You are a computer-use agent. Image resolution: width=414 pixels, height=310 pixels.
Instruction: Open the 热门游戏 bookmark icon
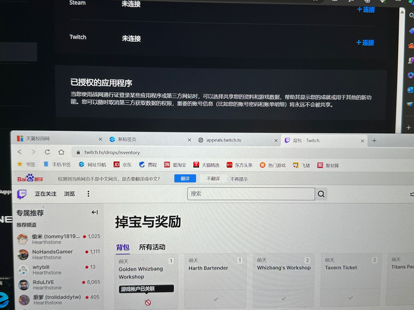point(262,165)
